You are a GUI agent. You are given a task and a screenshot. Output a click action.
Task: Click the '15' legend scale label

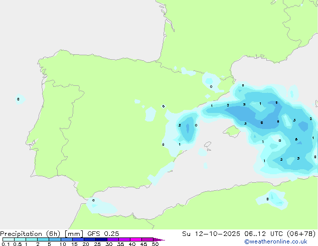pyautogui.click(x=74, y=244)
